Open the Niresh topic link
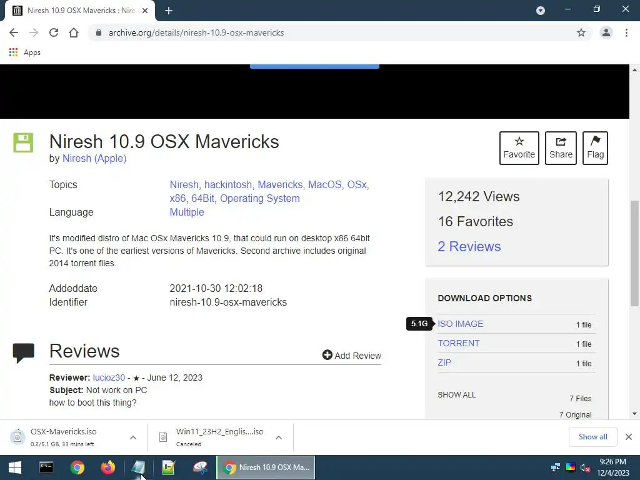This screenshot has width=640, height=480. click(x=184, y=185)
